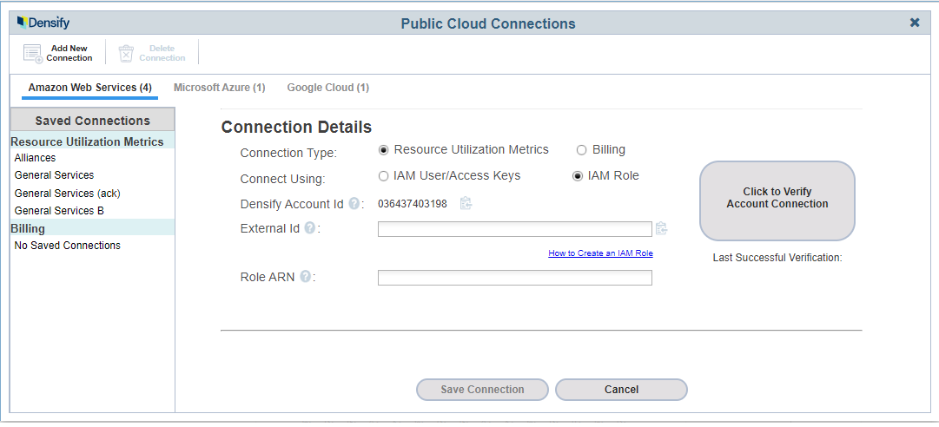This screenshot has height=427, width=939.
Task: Choose the IAM Role radio option
Action: 578,176
